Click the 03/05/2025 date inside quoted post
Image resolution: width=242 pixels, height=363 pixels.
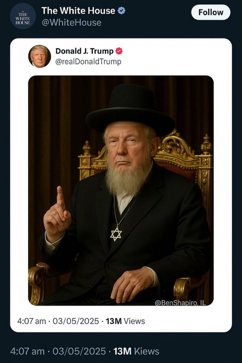tap(76, 321)
